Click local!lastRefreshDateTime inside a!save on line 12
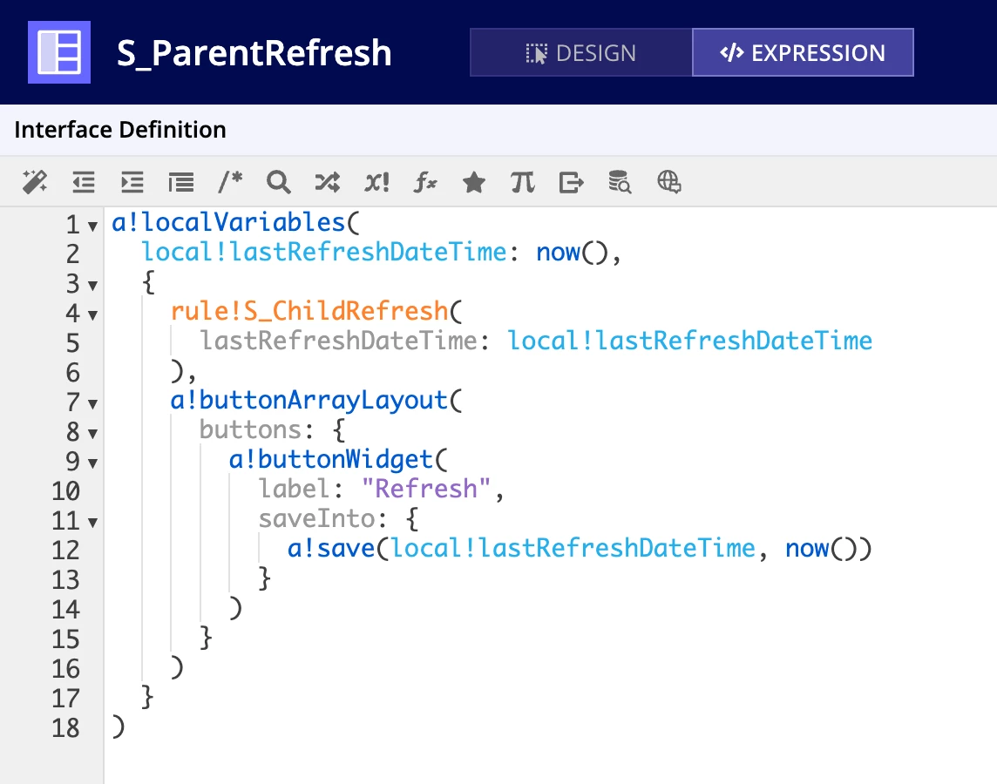The height and width of the screenshot is (784, 997). coord(573,548)
